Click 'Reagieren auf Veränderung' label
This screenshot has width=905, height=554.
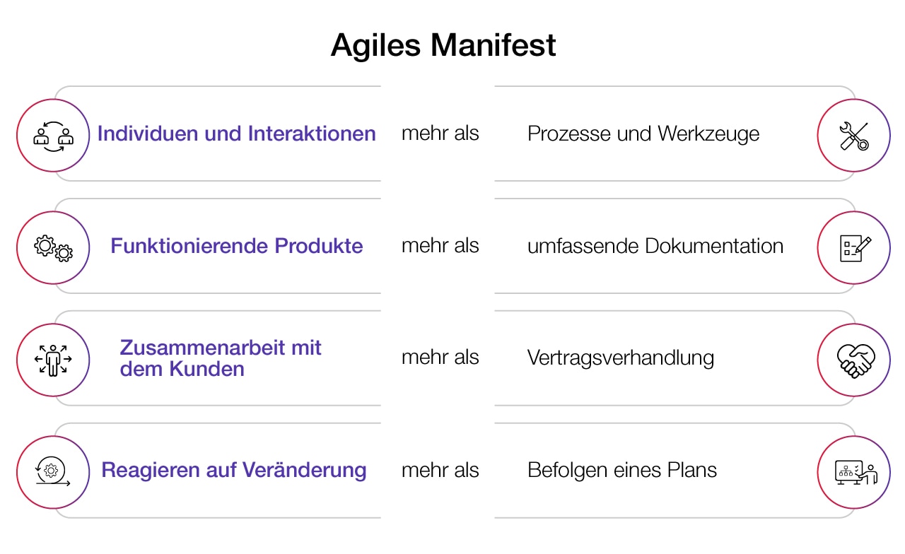point(234,470)
